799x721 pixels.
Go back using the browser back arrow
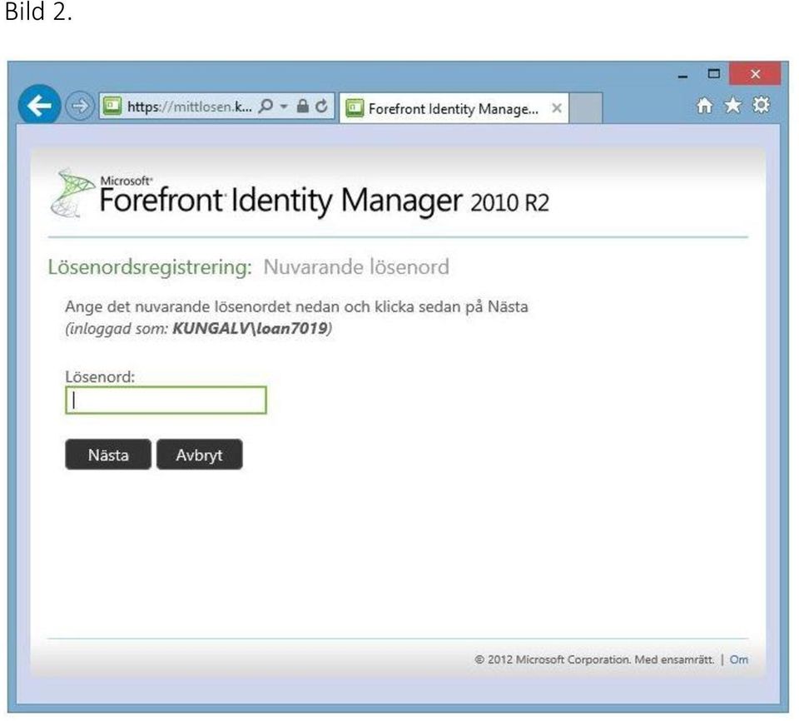(39, 106)
